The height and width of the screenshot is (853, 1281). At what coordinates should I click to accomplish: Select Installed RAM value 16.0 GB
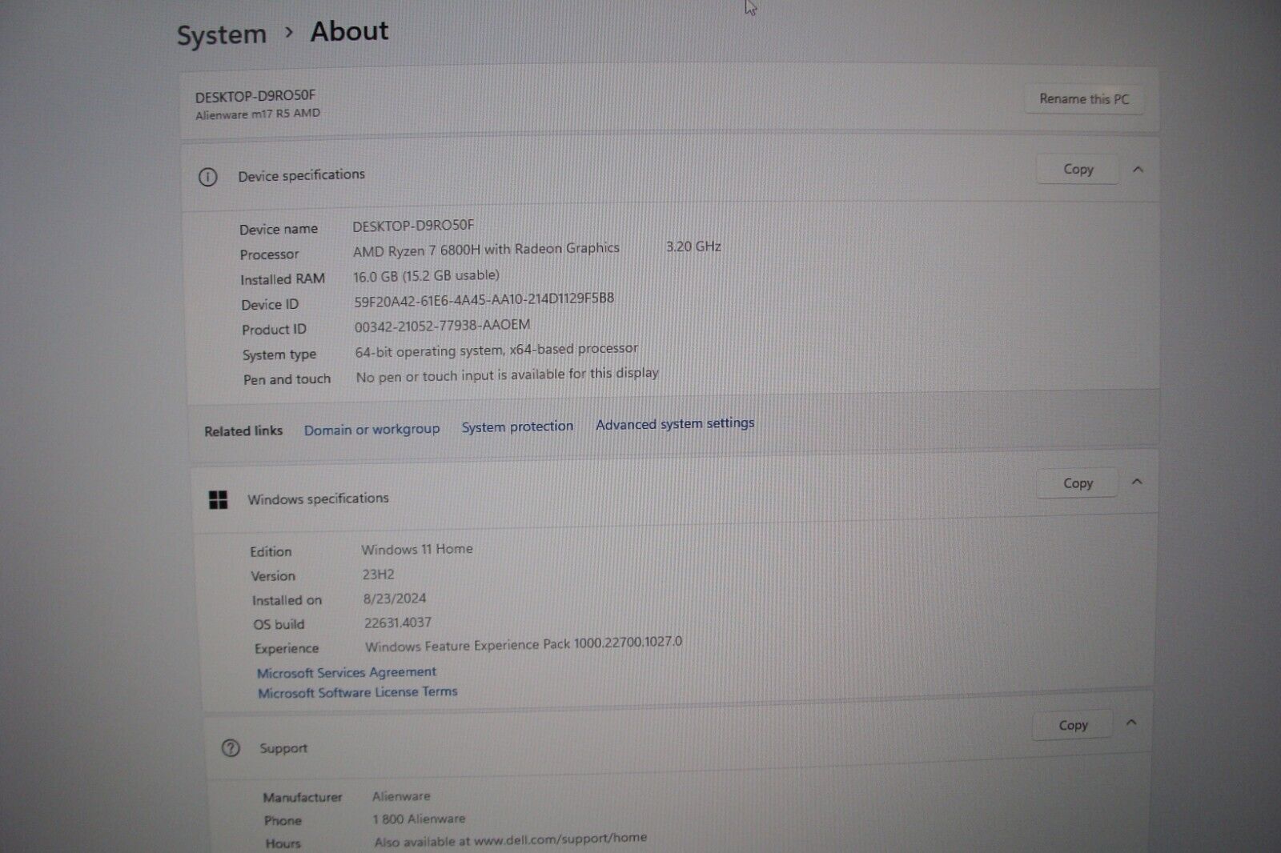click(375, 276)
